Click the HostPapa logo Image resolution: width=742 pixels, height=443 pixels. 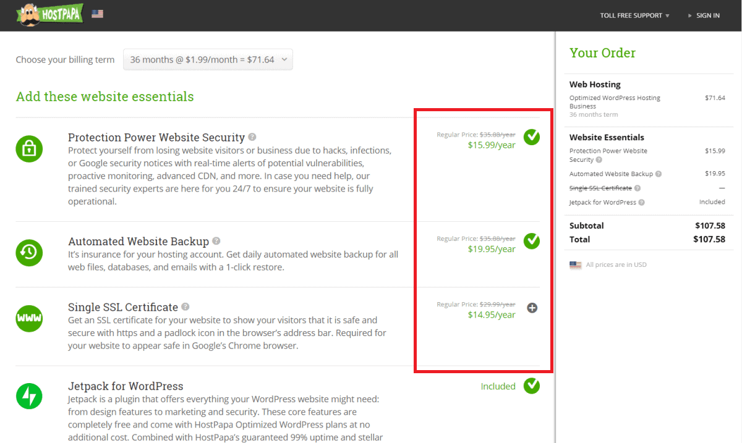pyautogui.click(x=50, y=14)
